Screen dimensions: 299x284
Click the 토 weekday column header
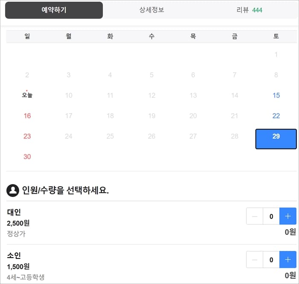click(x=276, y=37)
